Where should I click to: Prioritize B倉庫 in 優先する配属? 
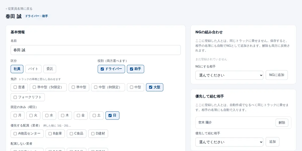tap(55, 134)
